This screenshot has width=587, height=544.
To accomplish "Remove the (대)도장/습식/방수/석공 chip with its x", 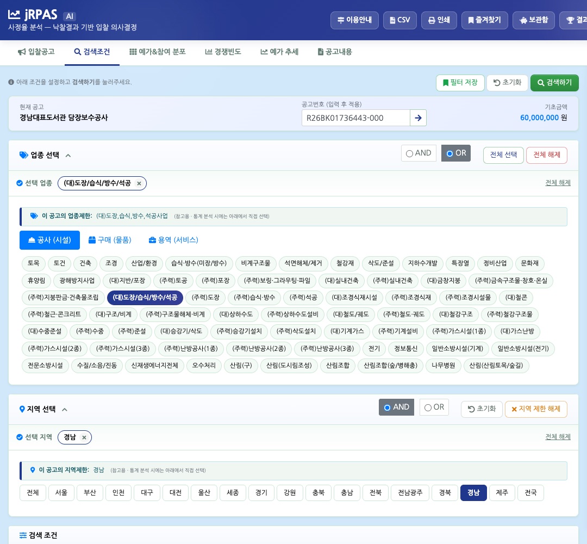I will pos(139,183).
